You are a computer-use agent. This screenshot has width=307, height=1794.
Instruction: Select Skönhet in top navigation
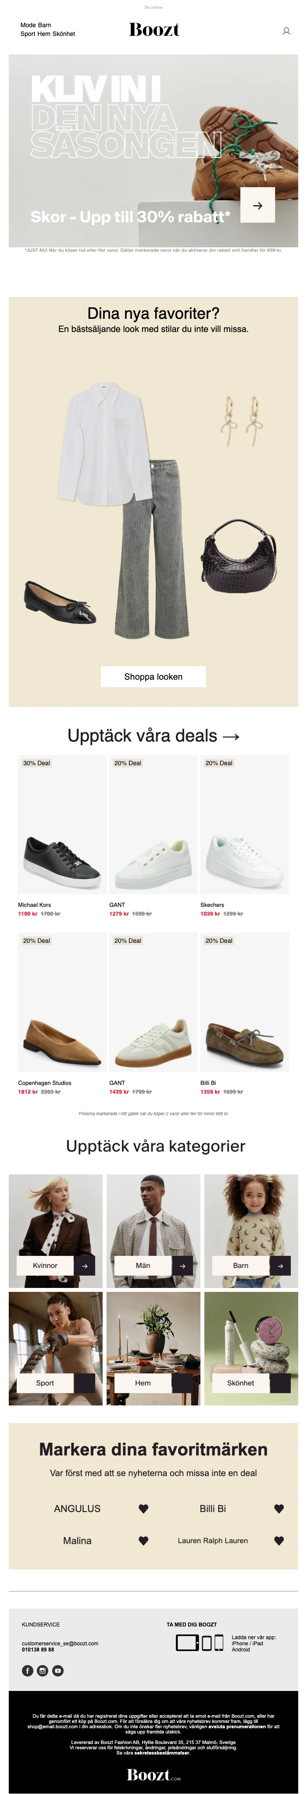click(63, 33)
